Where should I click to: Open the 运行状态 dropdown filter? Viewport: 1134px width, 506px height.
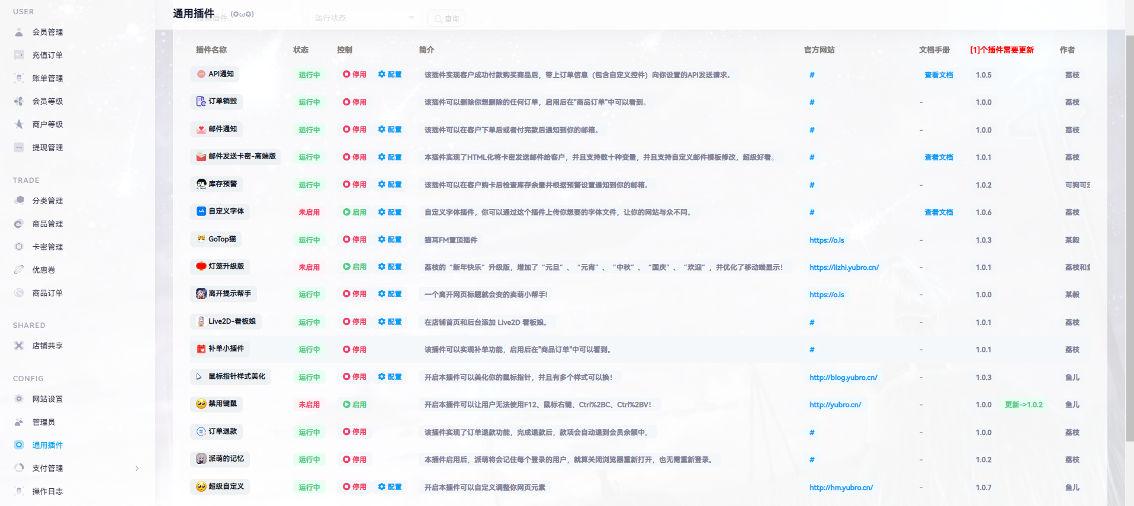(364, 18)
